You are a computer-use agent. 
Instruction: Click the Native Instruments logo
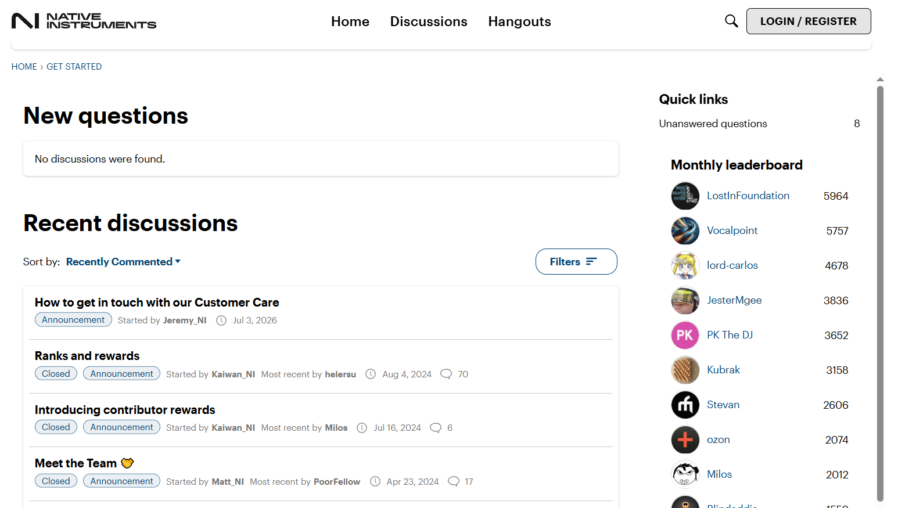[x=84, y=21]
